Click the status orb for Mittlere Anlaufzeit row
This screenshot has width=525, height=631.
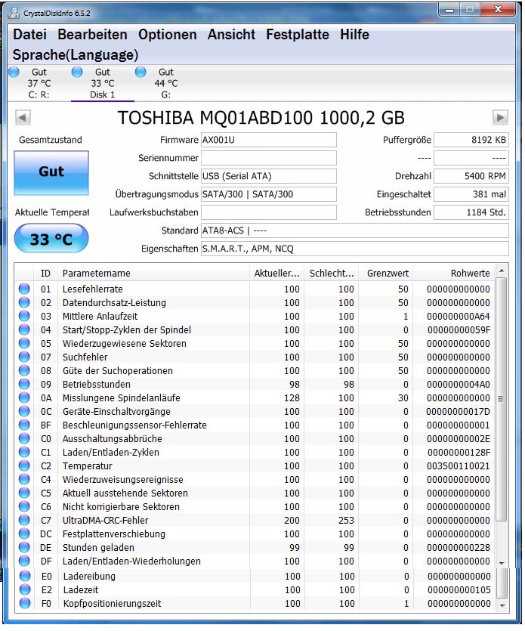(24, 317)
